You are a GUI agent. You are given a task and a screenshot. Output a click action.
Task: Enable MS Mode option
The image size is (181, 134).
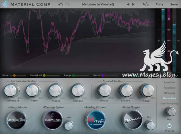pos(169,93)
